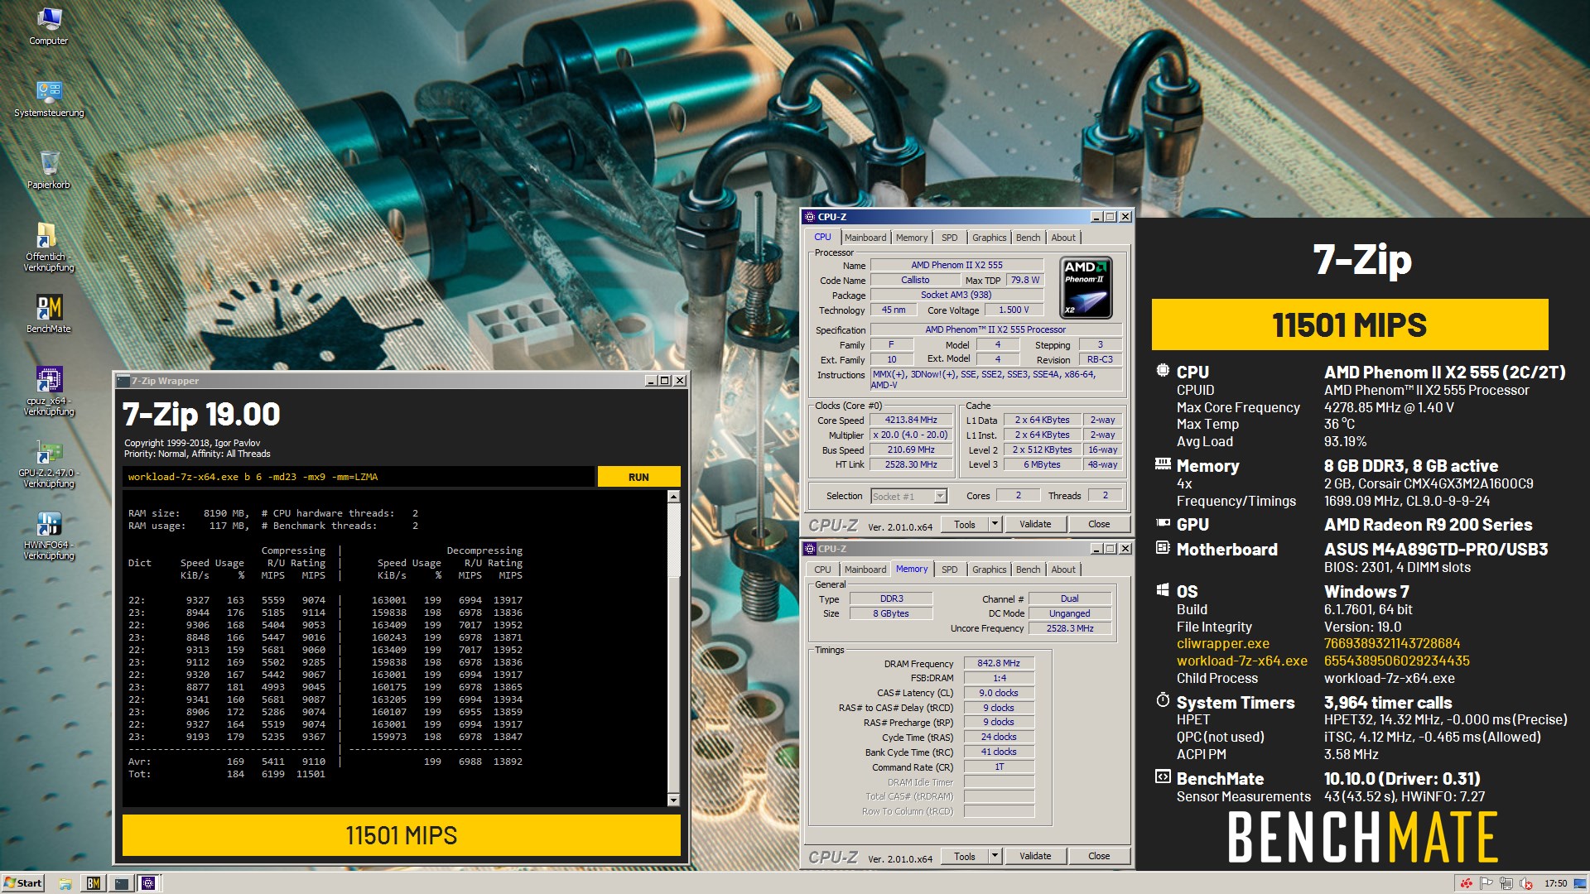Open Bench tab in lower CPU-Z window
Screen dimensions: 1590x894
coord(1029,570)
